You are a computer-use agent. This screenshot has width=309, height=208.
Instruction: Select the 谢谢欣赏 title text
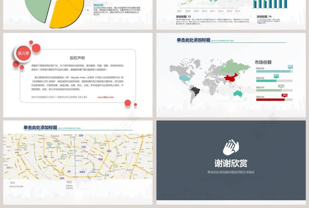231,163
